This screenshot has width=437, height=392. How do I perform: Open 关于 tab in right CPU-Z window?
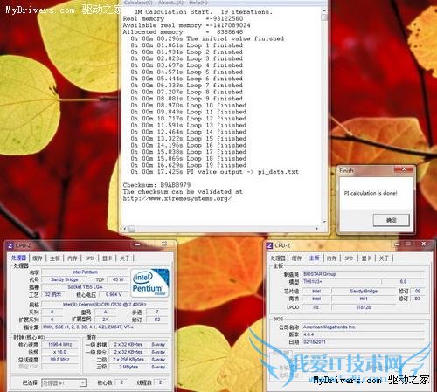(384, 258)
